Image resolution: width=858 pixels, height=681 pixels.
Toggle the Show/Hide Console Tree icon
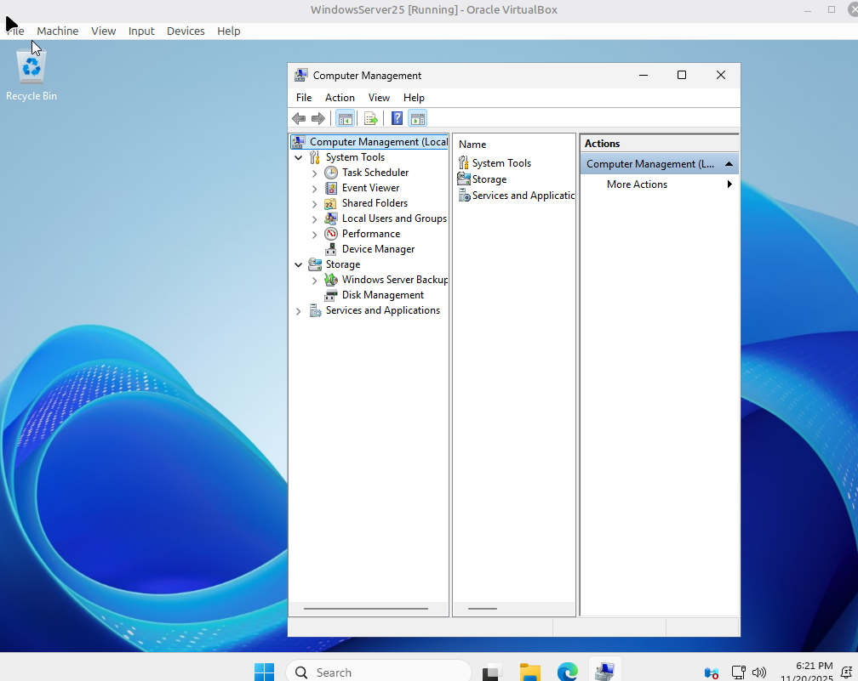346,119
